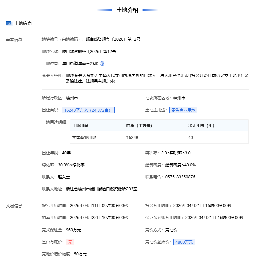Click the map location pin icon

coord(102,63)
